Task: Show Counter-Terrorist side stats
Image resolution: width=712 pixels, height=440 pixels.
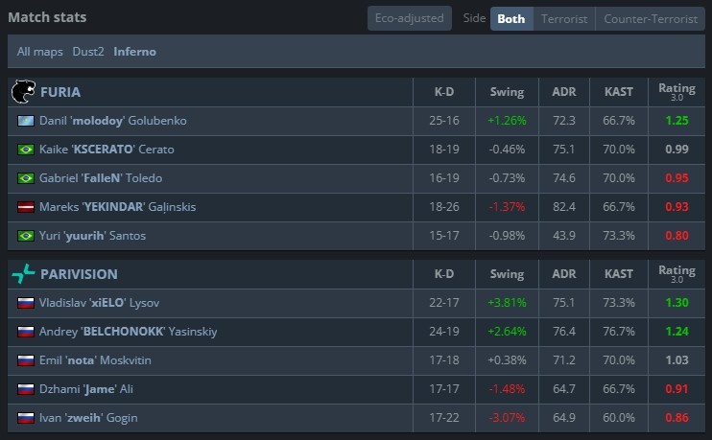Action: point(650,18)
